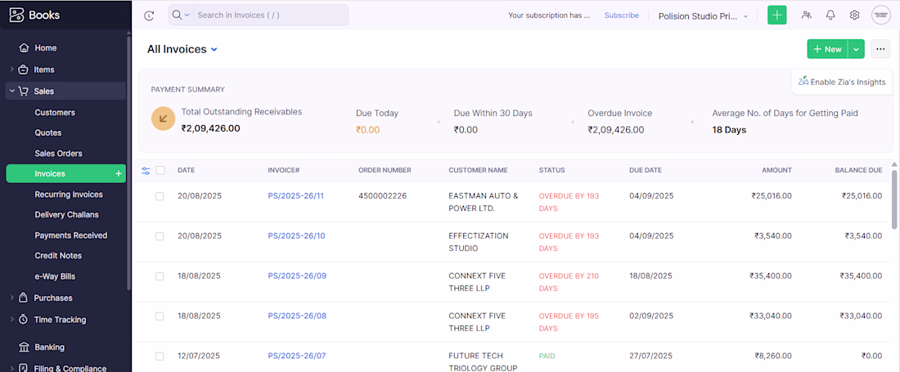
Task: Open the user profile avatar
Action: pos(881,16)
